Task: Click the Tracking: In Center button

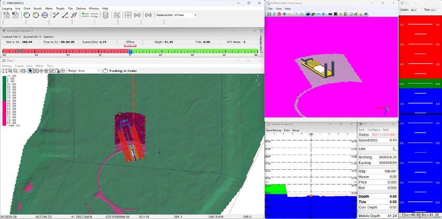Action: point(120,71)
